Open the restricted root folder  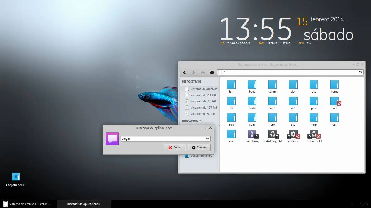click(x=334, y=101)
